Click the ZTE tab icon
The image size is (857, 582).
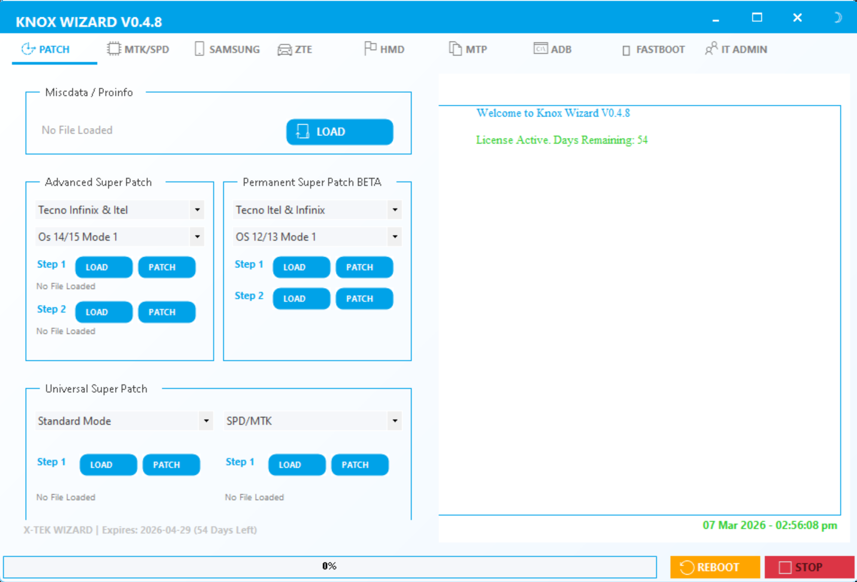pos(284,50)
